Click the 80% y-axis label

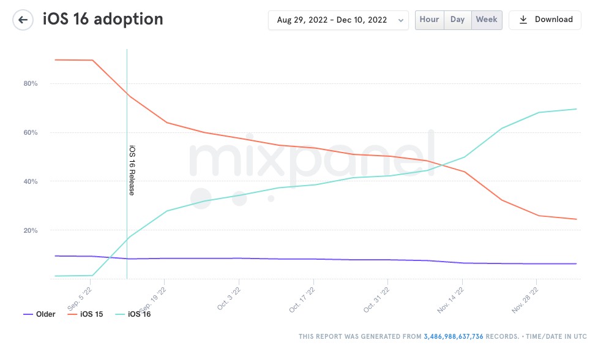pos(31,83)
